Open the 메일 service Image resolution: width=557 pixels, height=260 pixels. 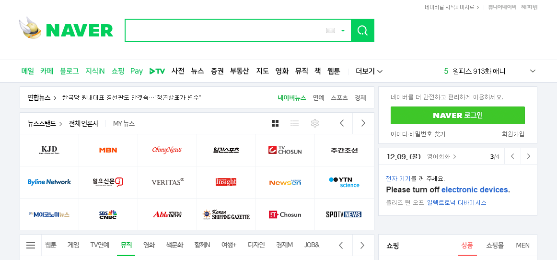click(28, 71)
